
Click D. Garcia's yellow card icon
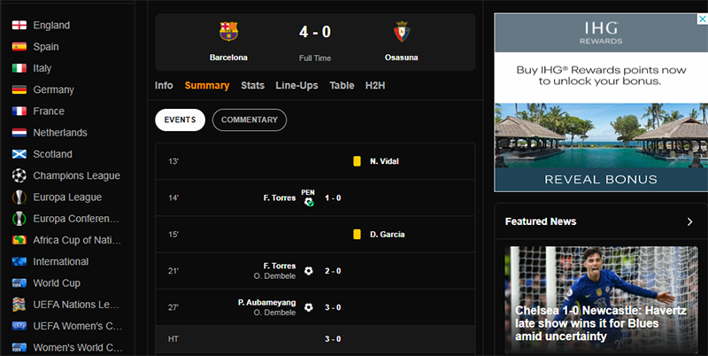[x=357, y=235]
